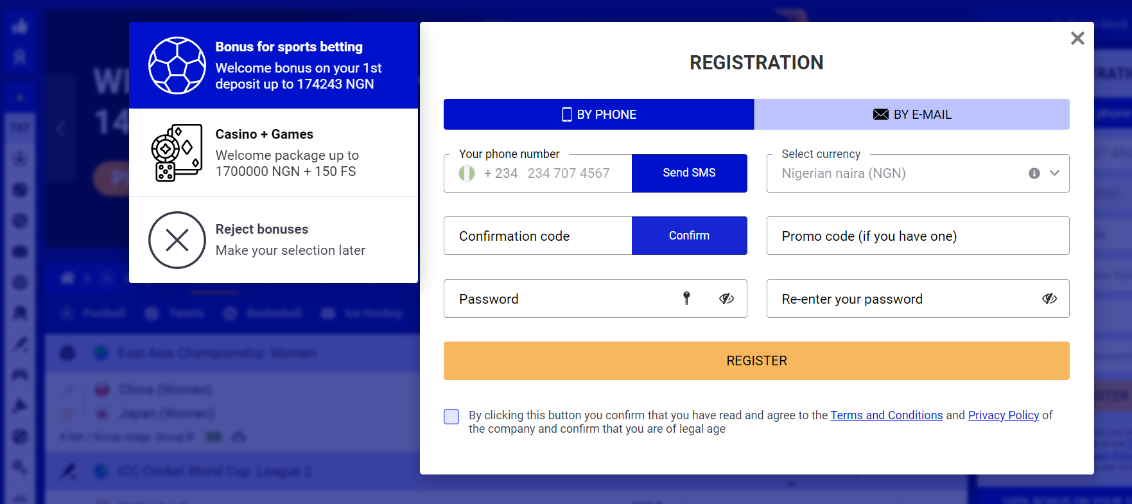Click the REGISTER button
The image size is (1132, 504).
756,361
